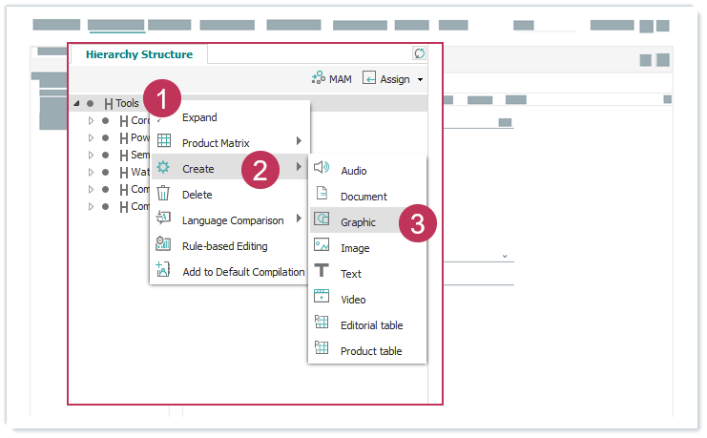Click the Audio speaker icon in submenu
707x438 pixels.
point(322,170)
